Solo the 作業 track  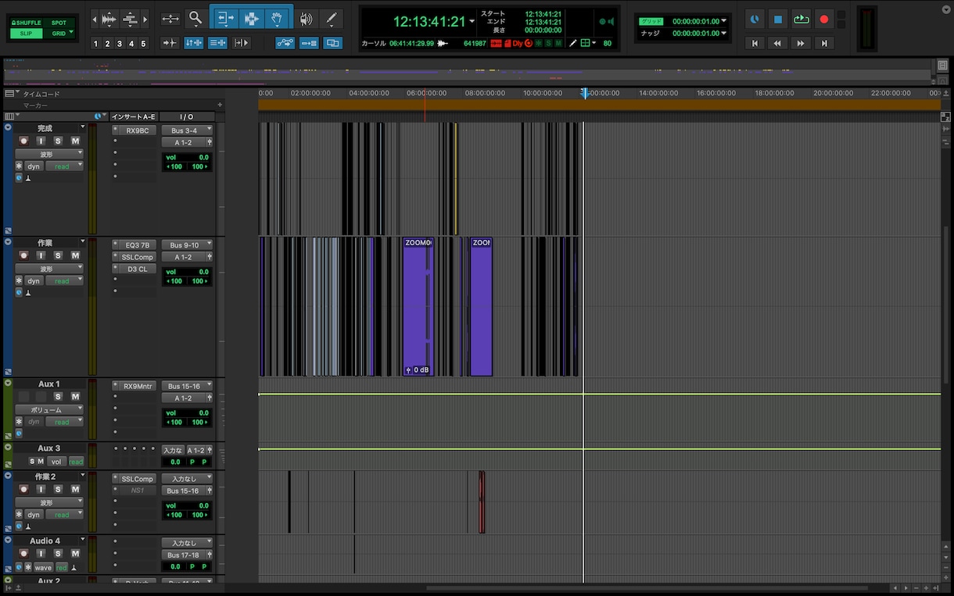[58, 255]
